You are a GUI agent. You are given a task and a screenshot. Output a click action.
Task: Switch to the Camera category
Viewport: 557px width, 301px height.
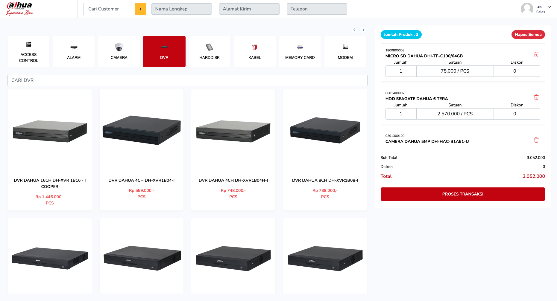coord(119,51)
